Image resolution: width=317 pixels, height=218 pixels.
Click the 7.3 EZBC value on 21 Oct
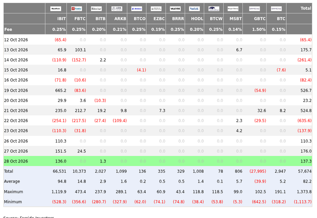[x=162, y=111]
